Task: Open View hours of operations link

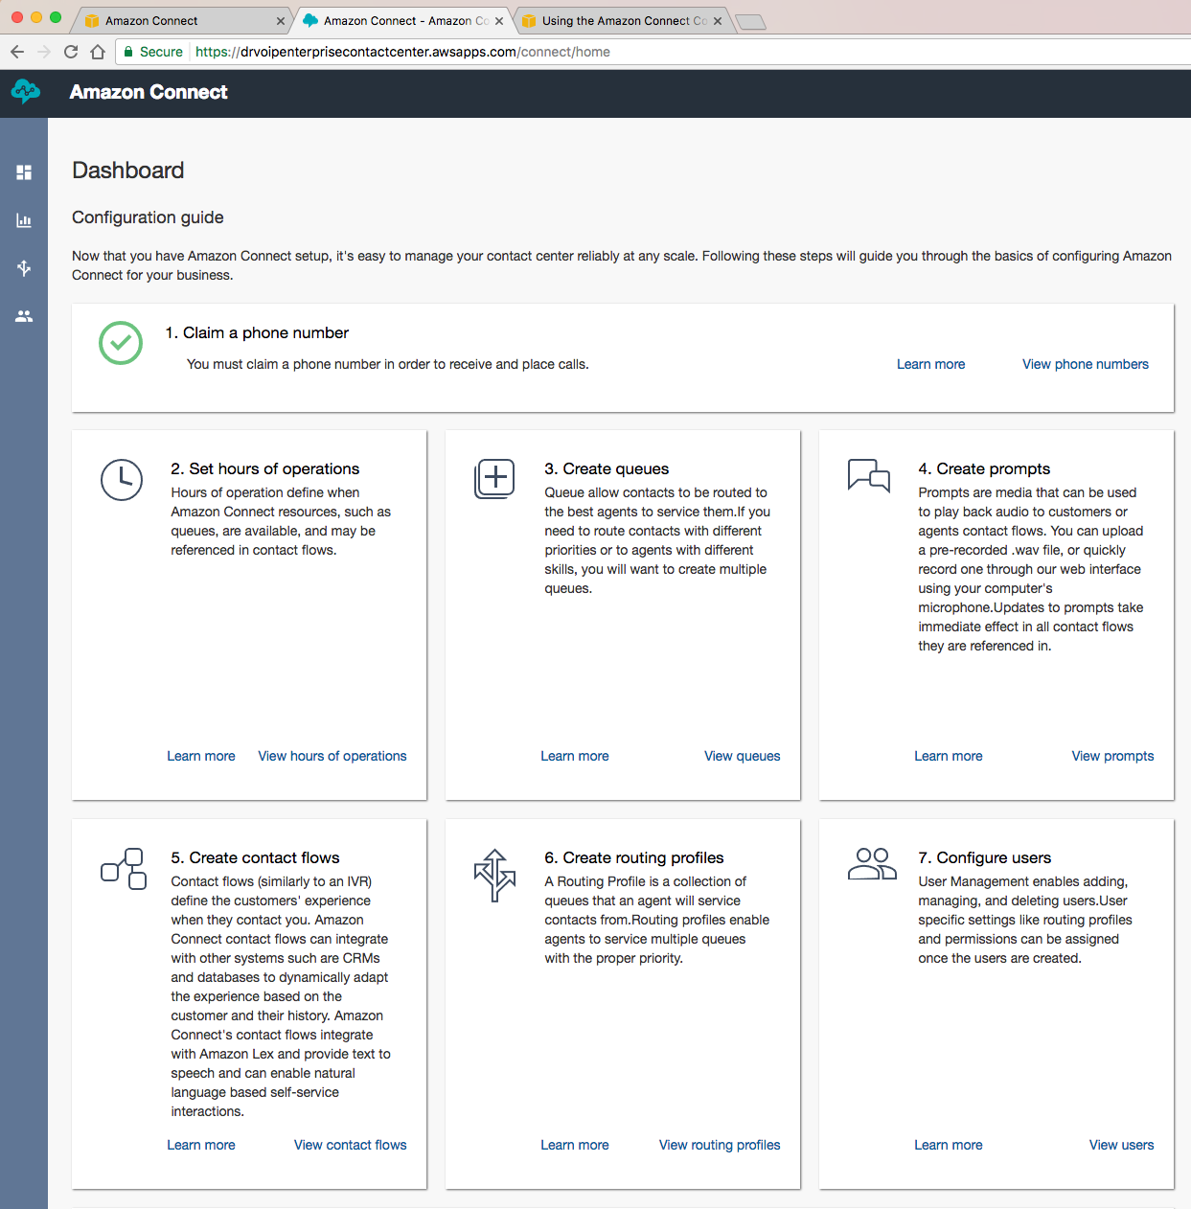Action: click(332, 756)
